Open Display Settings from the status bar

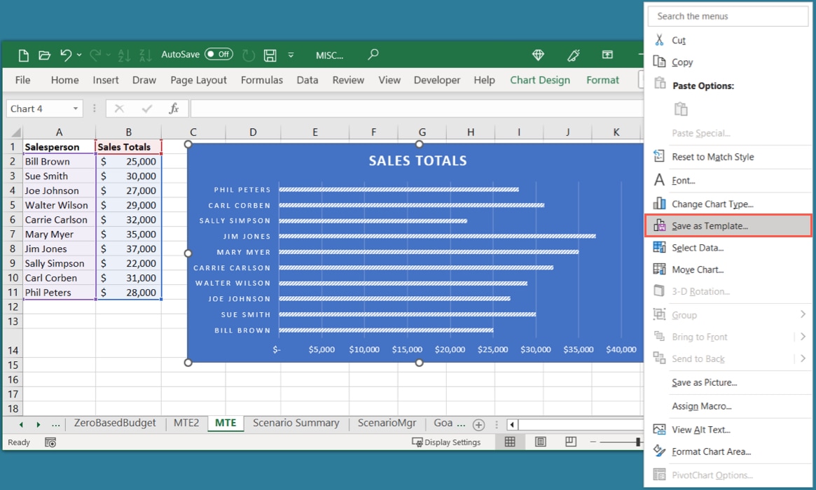click(x=452, y=442)
